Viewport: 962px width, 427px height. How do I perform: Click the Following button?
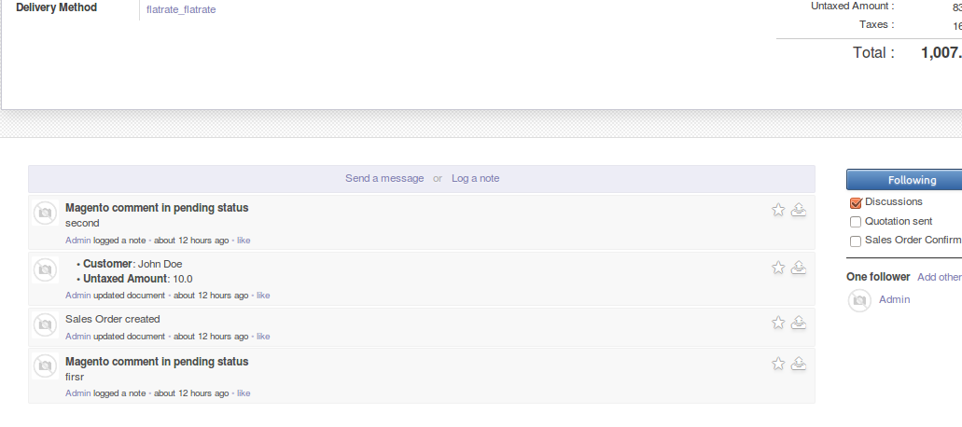point(904,180)
